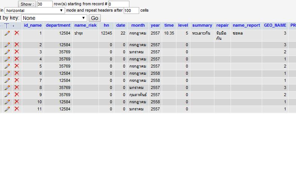Delete row with id_name 3
Viewport: 296px width, 169px height.
click(x=17, y=52)
